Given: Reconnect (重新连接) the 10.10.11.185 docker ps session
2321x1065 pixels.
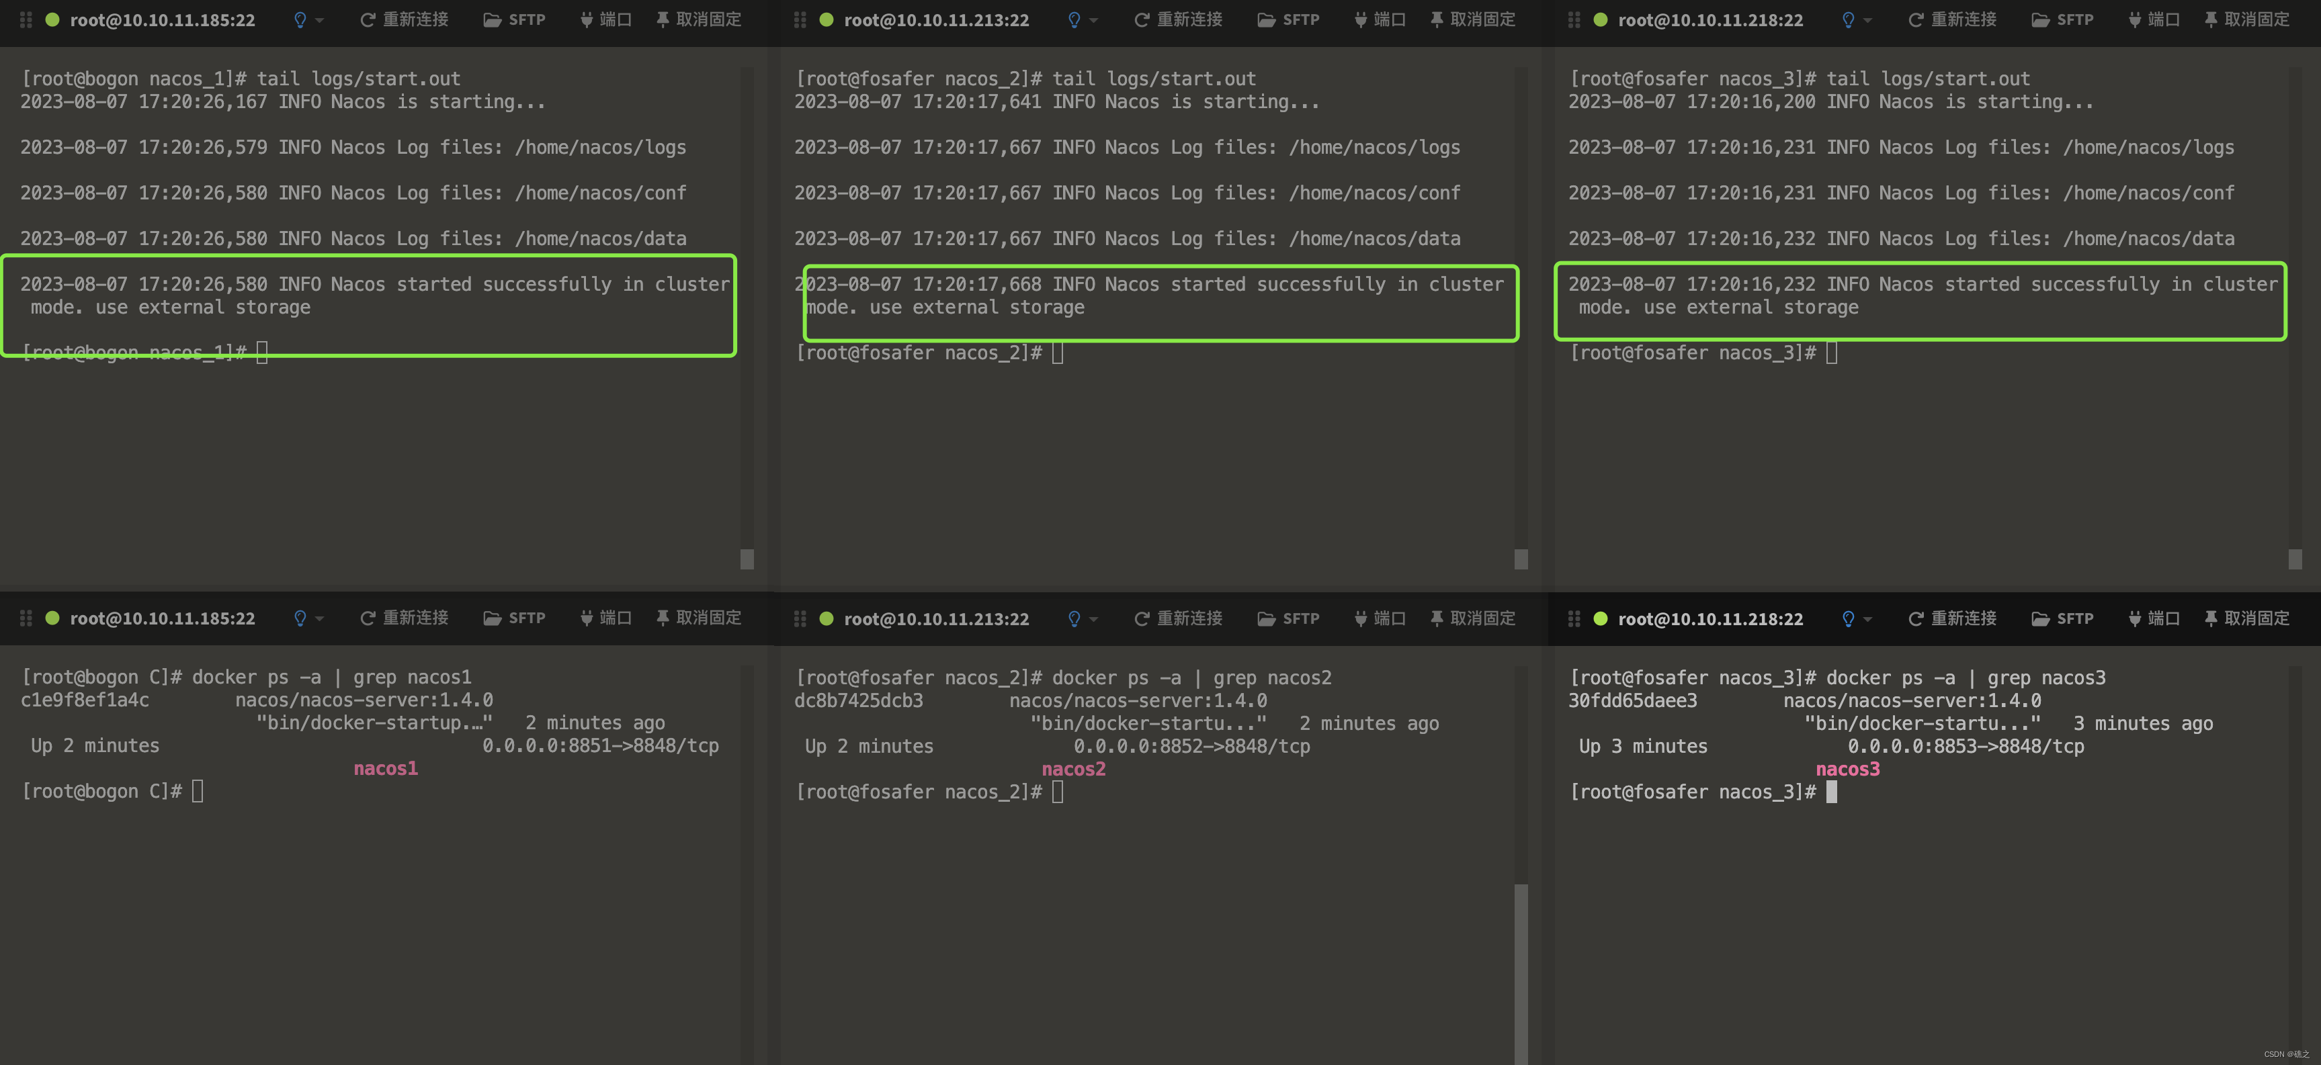Looking at the screenshot, I should click(x=404, y=618).
